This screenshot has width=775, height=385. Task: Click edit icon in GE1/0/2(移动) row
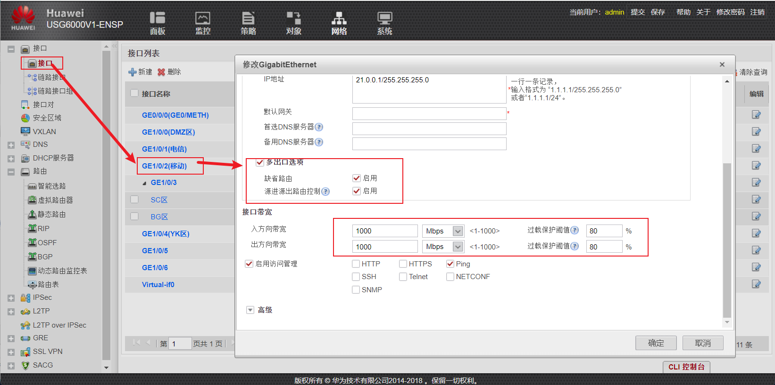[x=756, y=165]
